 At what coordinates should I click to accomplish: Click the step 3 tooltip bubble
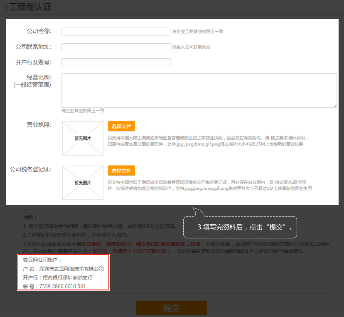(246, 227)
